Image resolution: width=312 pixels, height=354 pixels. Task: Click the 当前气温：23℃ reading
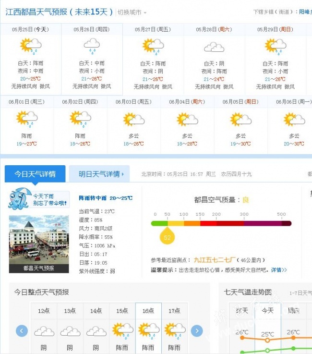[x=96, y=211]
